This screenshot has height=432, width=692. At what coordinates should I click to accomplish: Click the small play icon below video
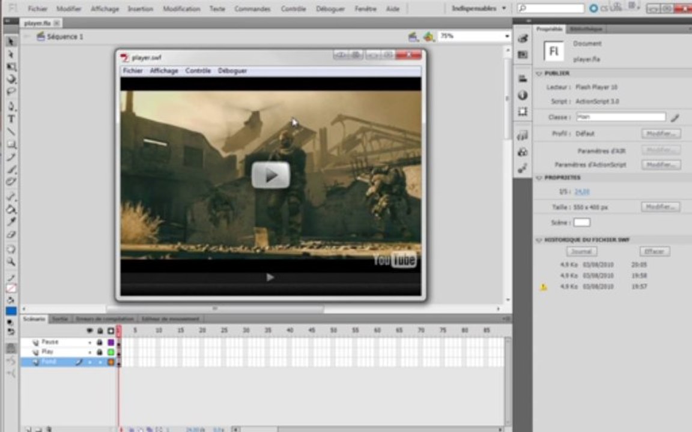tap(270, 277)
